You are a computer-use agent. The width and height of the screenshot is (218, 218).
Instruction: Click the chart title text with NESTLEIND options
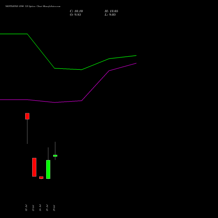pyautogui.click(x=33, y=7)
